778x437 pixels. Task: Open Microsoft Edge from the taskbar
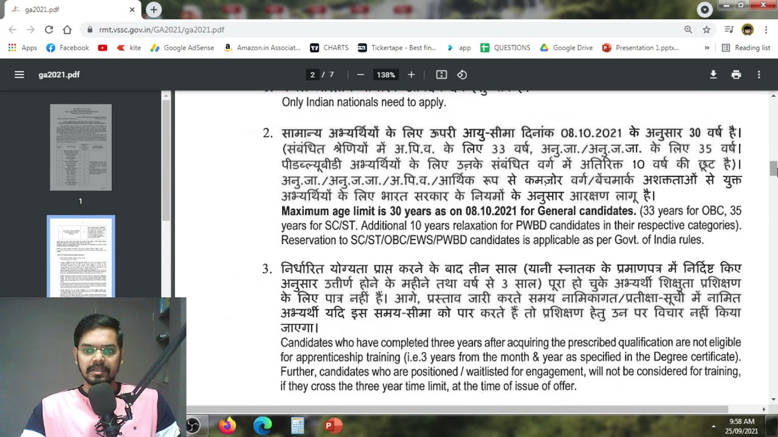[x=263, y=425]
